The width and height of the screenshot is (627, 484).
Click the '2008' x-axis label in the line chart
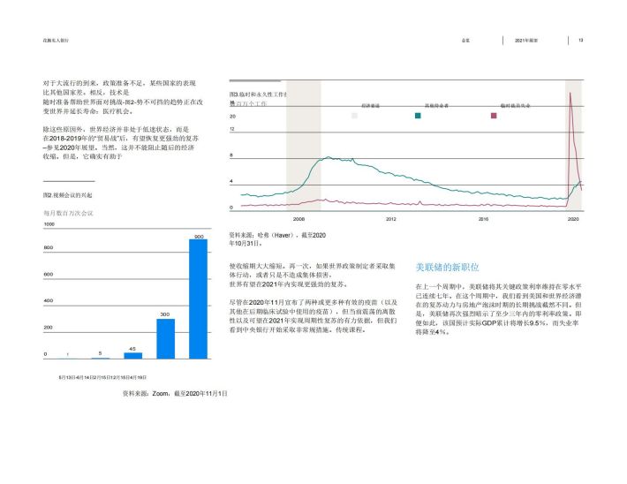point(298,219)
